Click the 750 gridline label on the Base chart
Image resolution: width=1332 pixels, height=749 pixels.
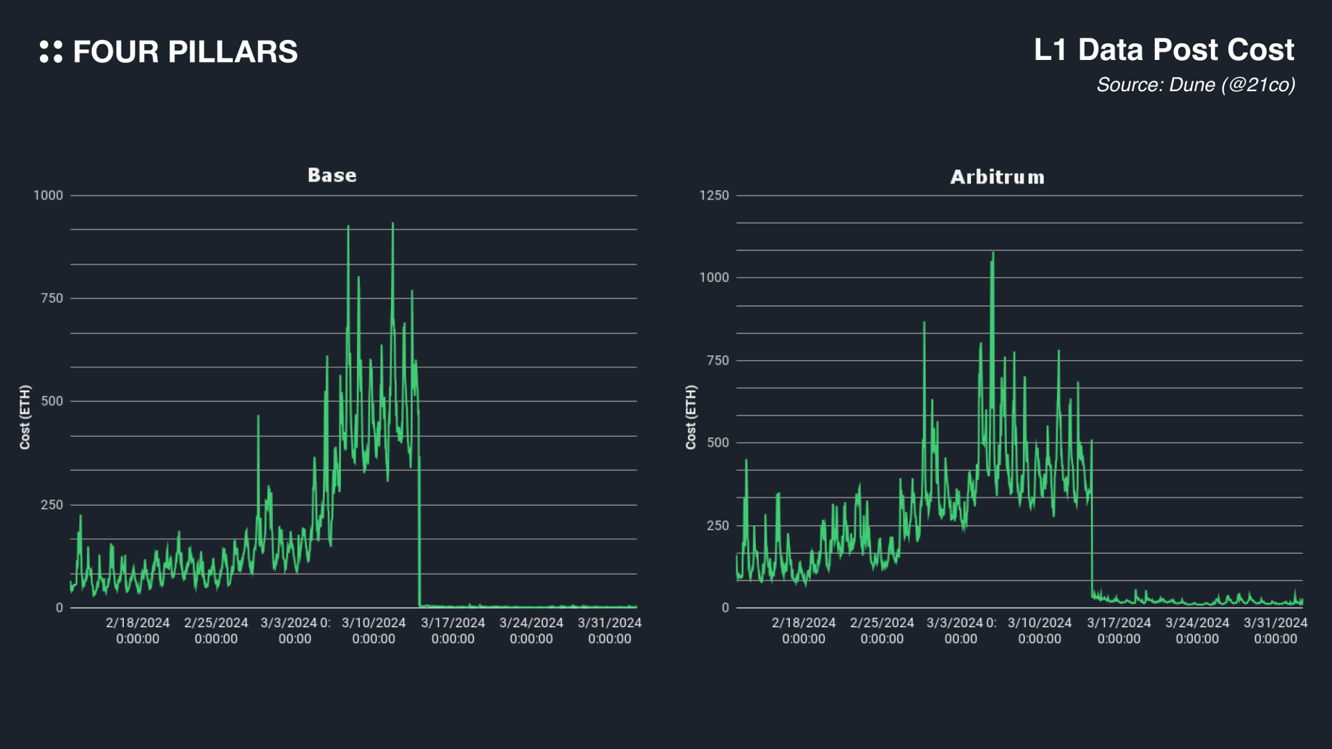point(52,299)
